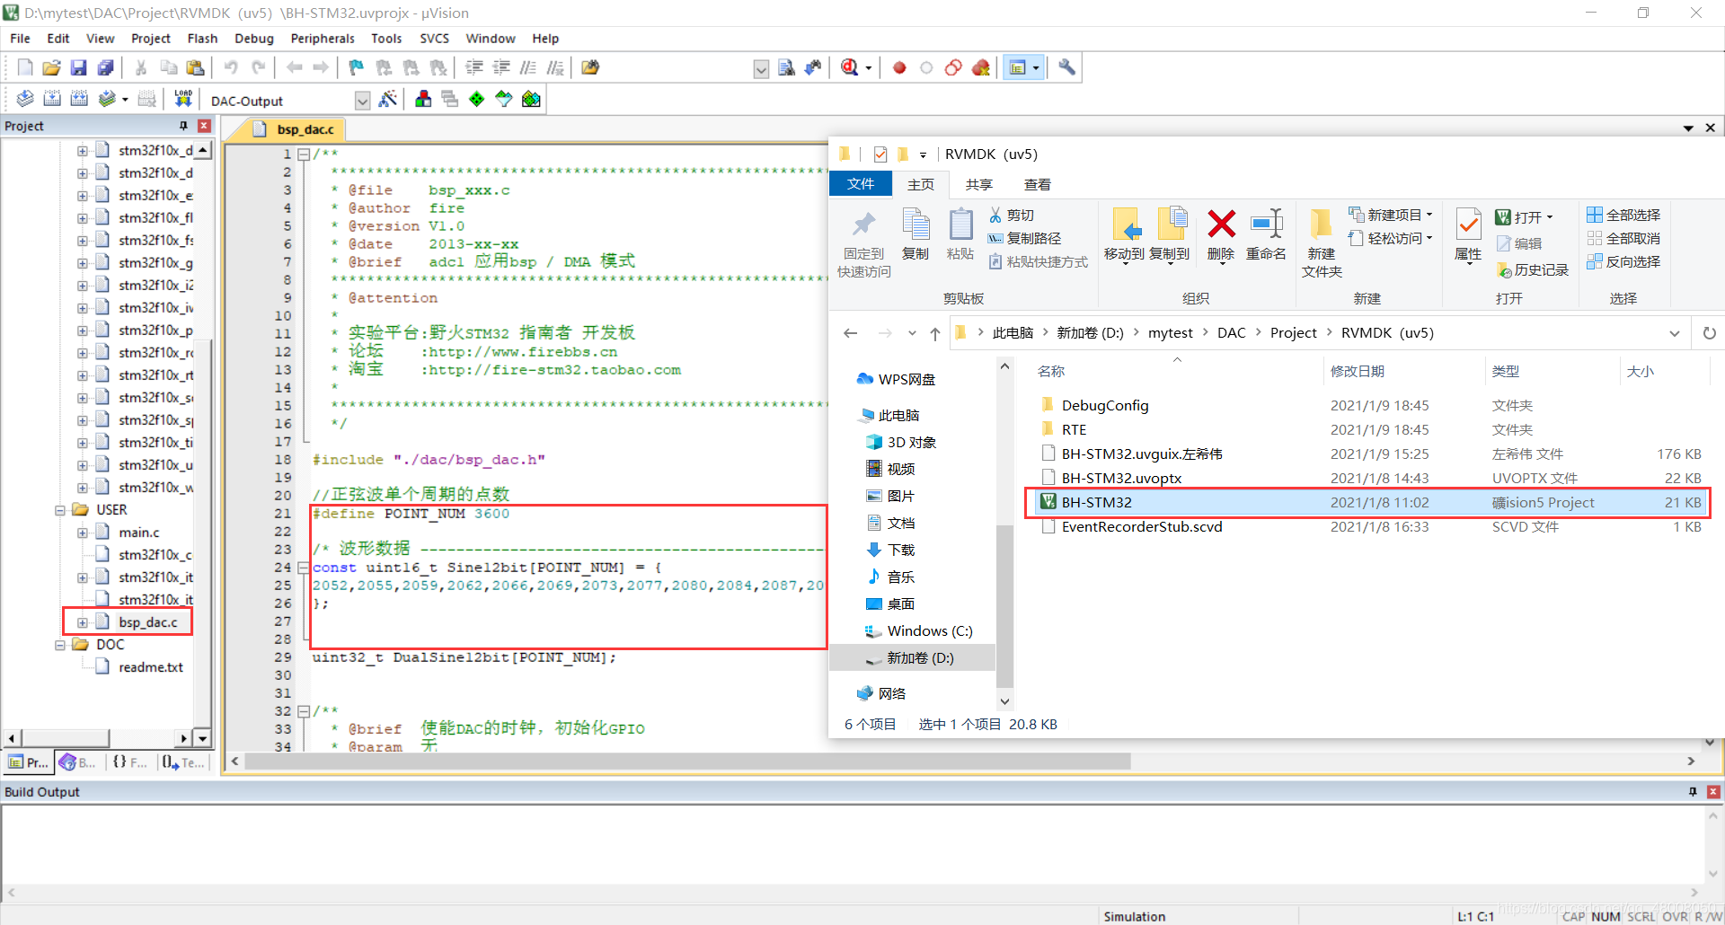Refresh the Explorer address bar
The image size is (1725, 925).
(x=1709, y=333)
